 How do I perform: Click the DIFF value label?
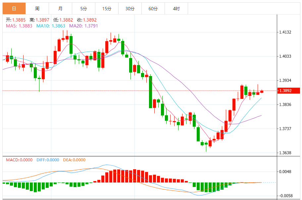coord(48,160)
